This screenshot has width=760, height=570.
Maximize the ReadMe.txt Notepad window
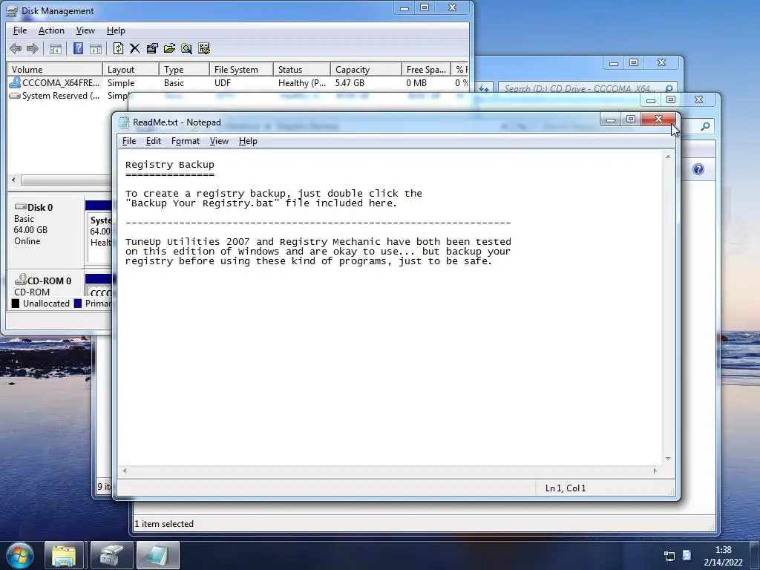pyautogui.click(x=631, y=119)
